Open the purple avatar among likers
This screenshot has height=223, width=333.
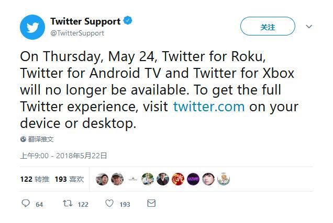[193, 179]
